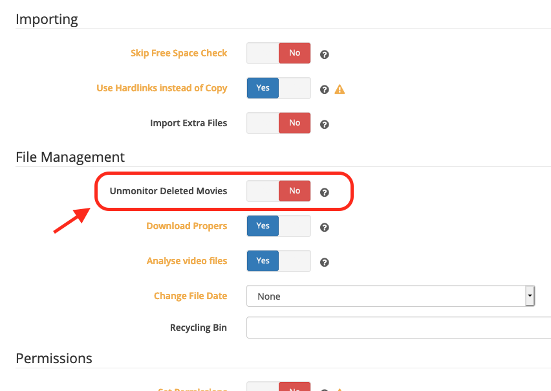Click the Skip Free Space Check label

[x=179, y=53]
